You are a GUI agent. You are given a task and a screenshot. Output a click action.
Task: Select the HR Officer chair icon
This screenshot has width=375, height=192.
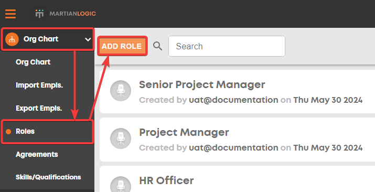point(121,185)
